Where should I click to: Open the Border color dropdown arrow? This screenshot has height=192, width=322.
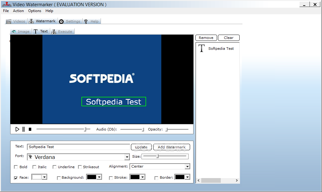pyautogui.click(x=188, y=177)
